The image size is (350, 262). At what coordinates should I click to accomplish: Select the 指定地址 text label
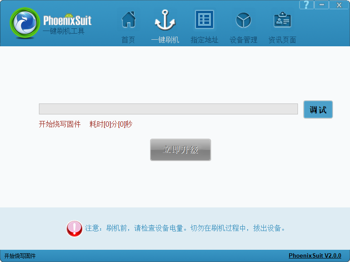click(x=204, y=40)
